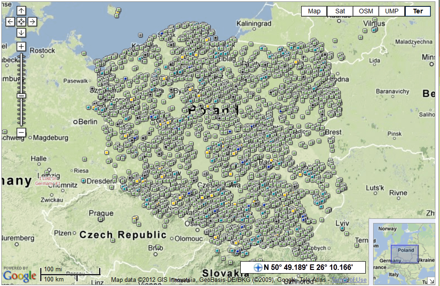The width and height of the screenshot is (440, 286).
Task: Pan the map right with arrow
Action: 32,22
